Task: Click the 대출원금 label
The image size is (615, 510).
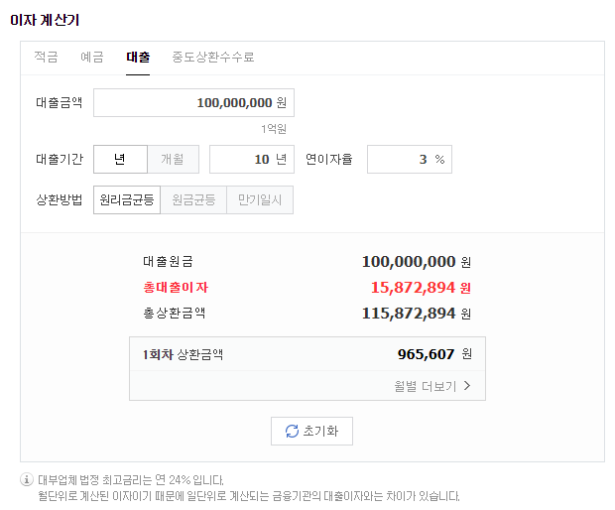Action: [x=168, y=262]
